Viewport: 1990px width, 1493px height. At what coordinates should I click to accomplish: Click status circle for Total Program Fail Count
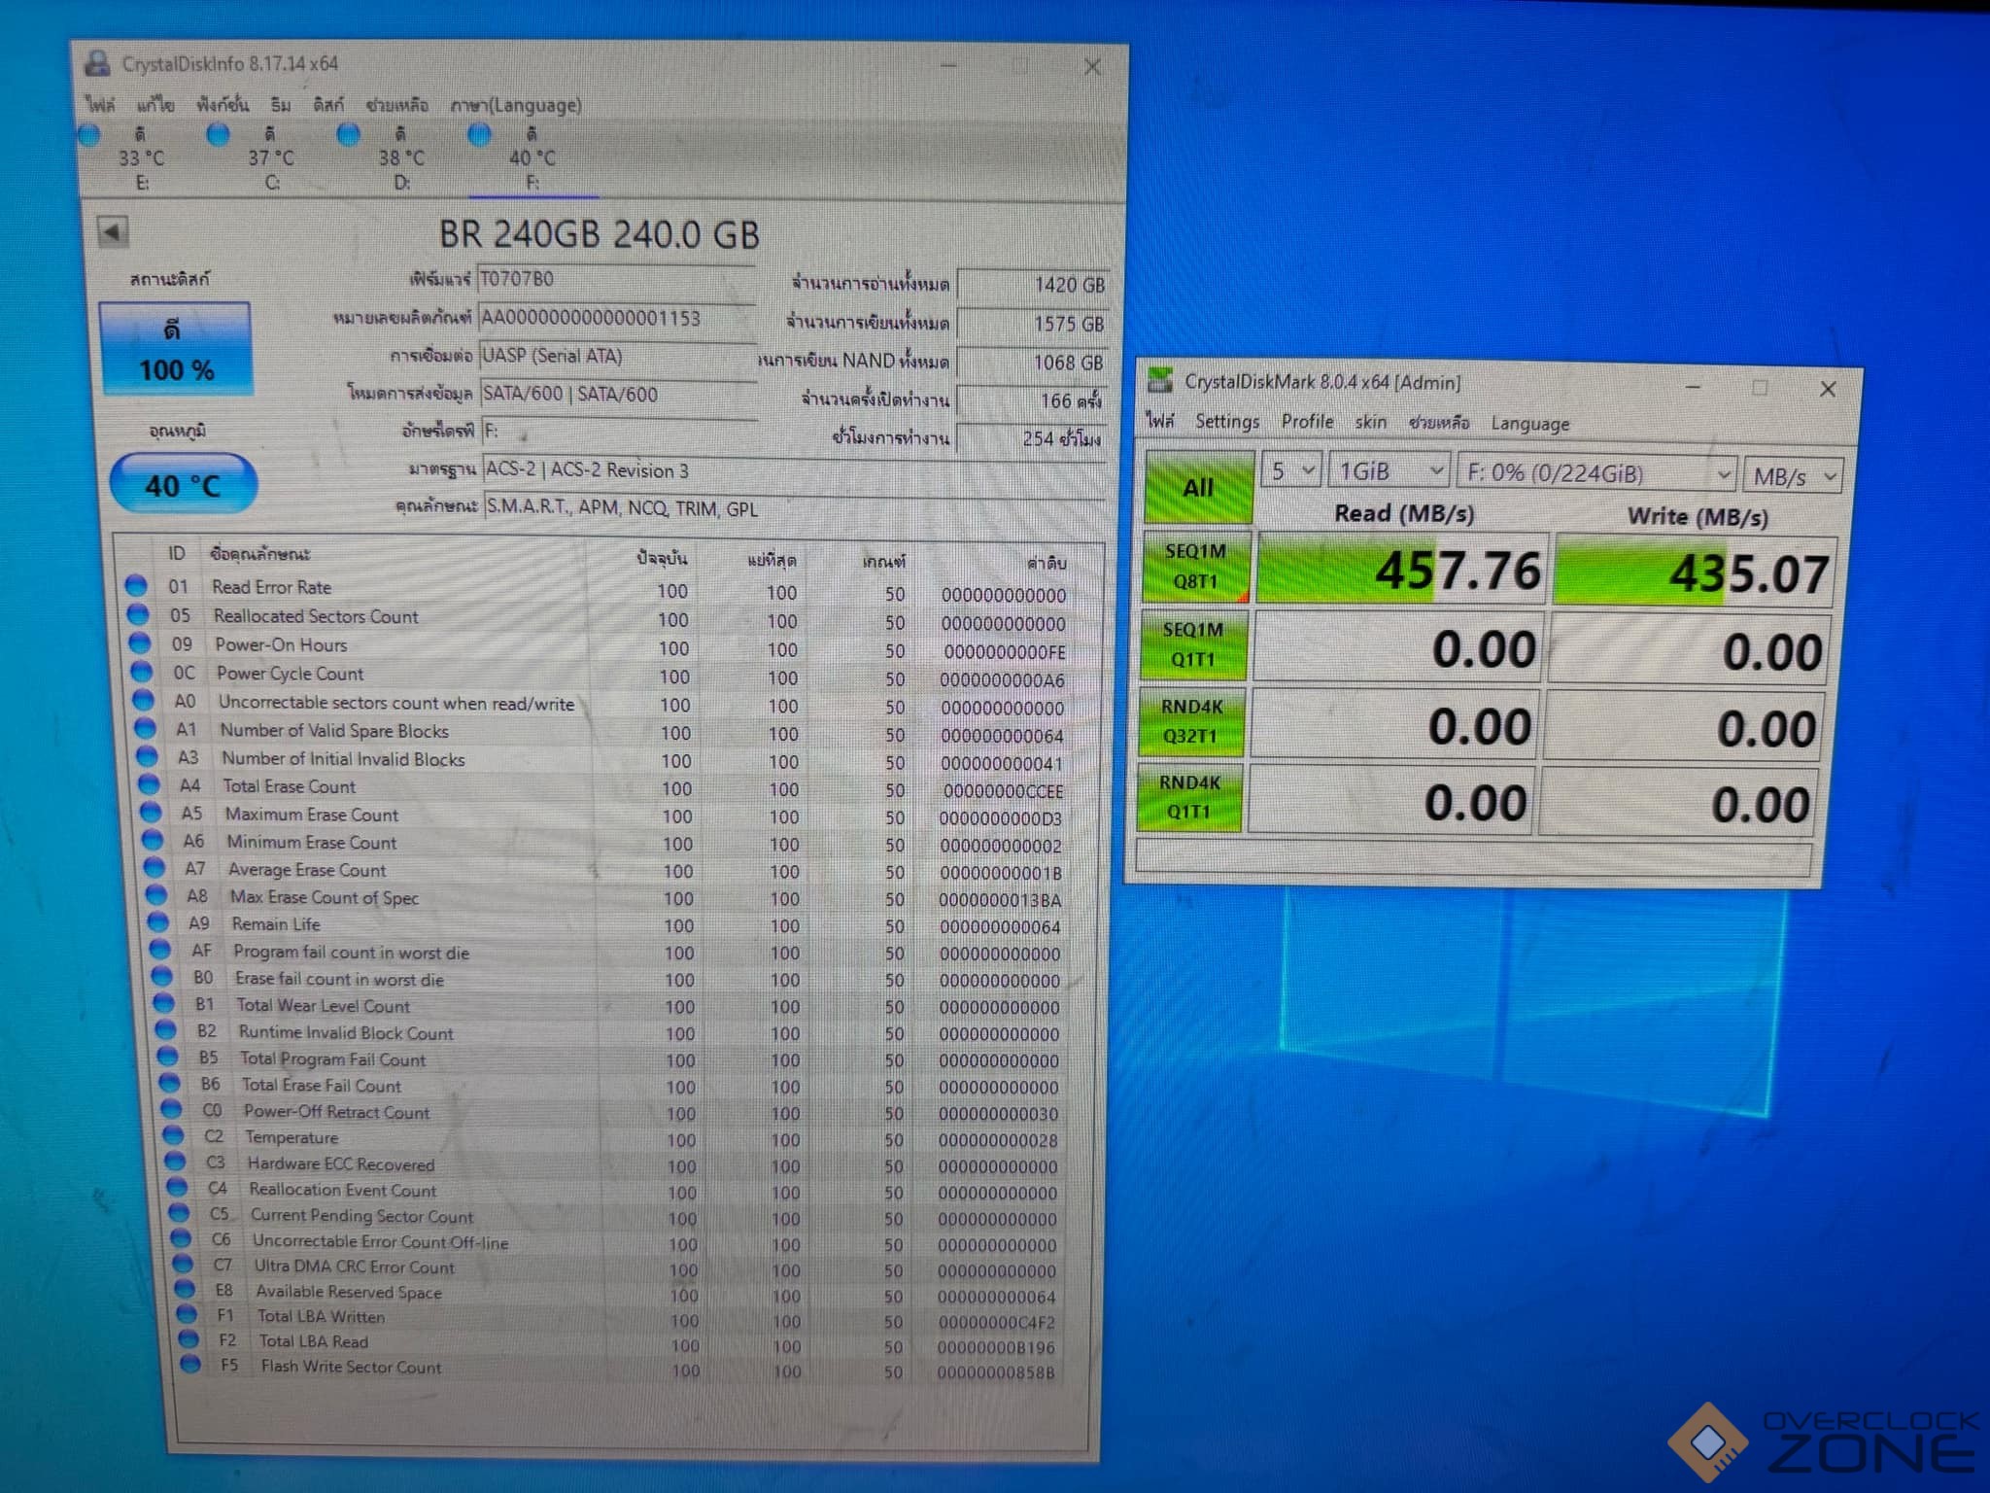[168, 1057]
